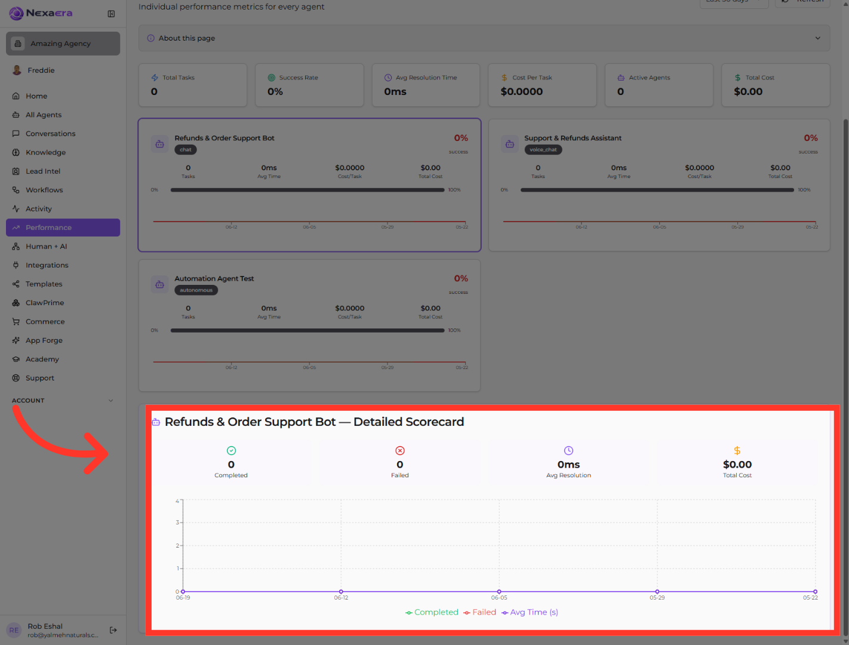The width and height of the screenshot is (849, 645).
Task: Toggle the Failed series in chart legend
Action: pyautogui.click(x=479, y=612)
